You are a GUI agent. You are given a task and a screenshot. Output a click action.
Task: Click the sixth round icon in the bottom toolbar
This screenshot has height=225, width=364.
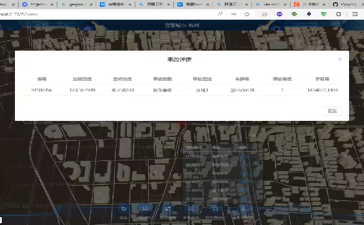(x=243, y=209)
